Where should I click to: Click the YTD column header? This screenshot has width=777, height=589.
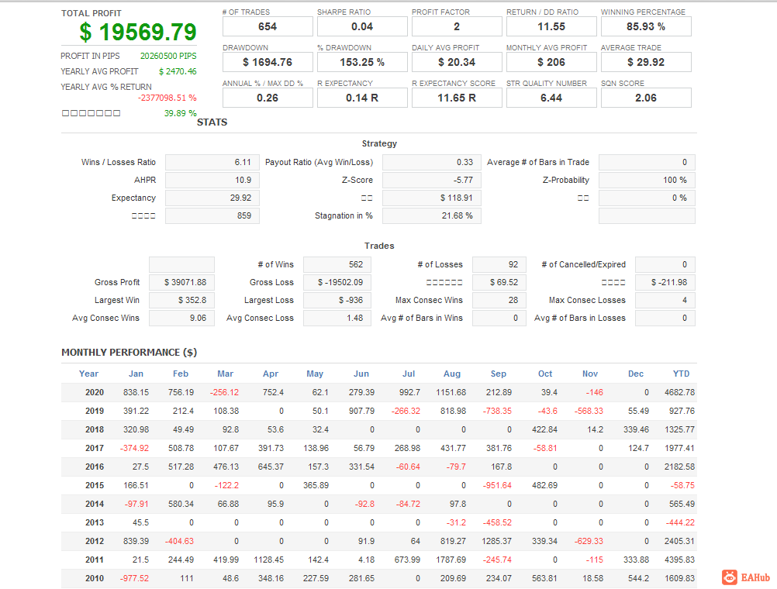click(x=681, y=374)
